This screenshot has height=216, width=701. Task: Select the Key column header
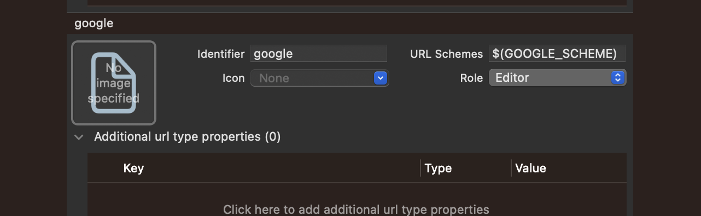point(133,168)
